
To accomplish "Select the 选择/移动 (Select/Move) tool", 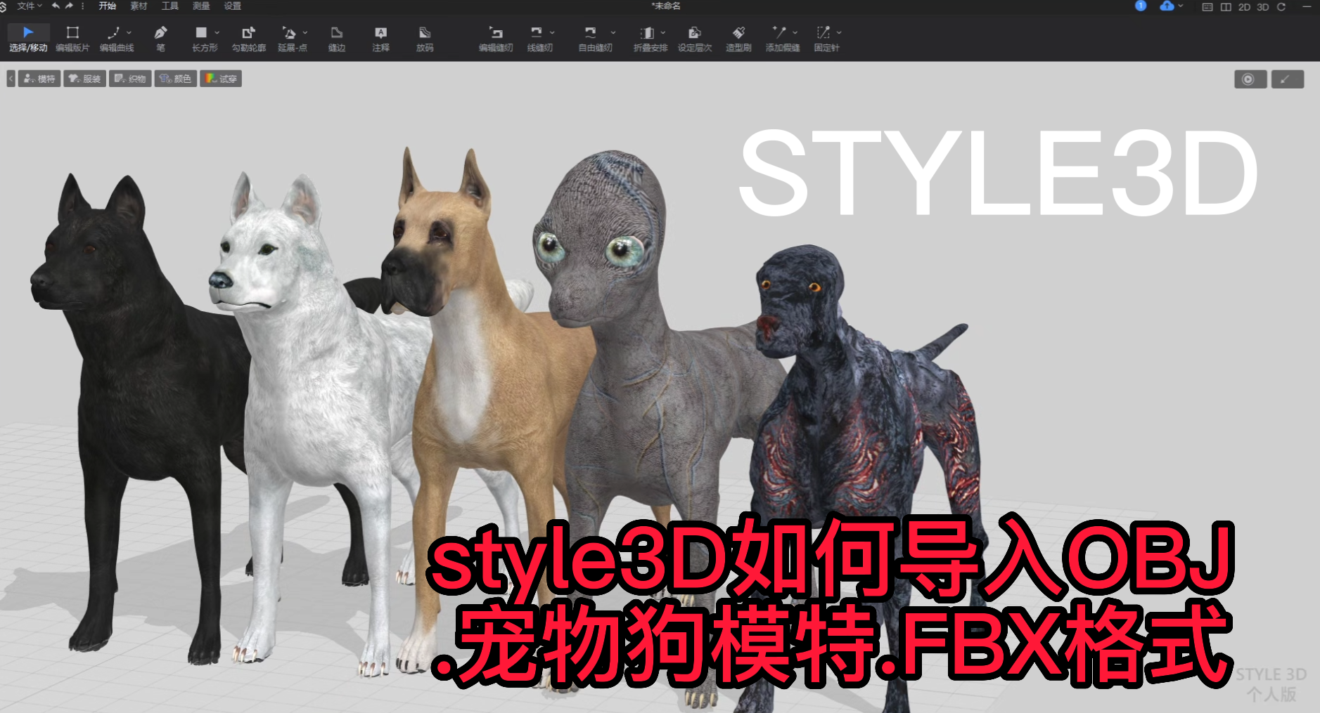I will coord(28,39).
